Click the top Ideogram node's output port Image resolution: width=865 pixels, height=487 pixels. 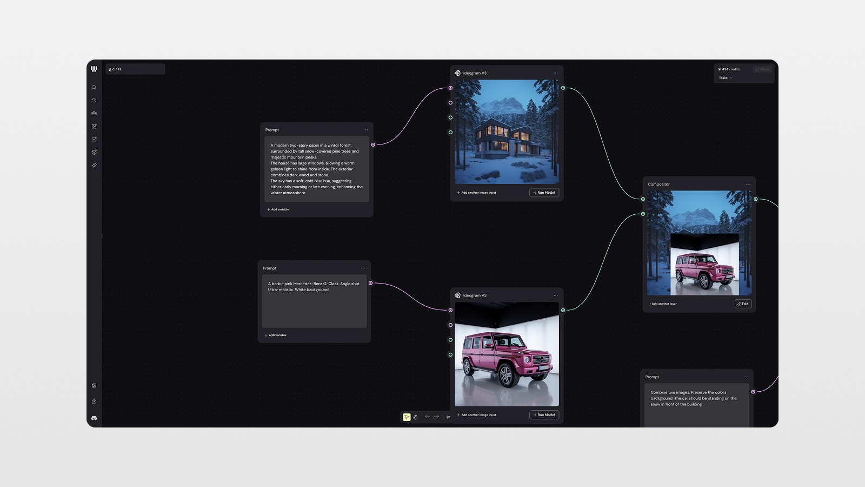[563, 88]
